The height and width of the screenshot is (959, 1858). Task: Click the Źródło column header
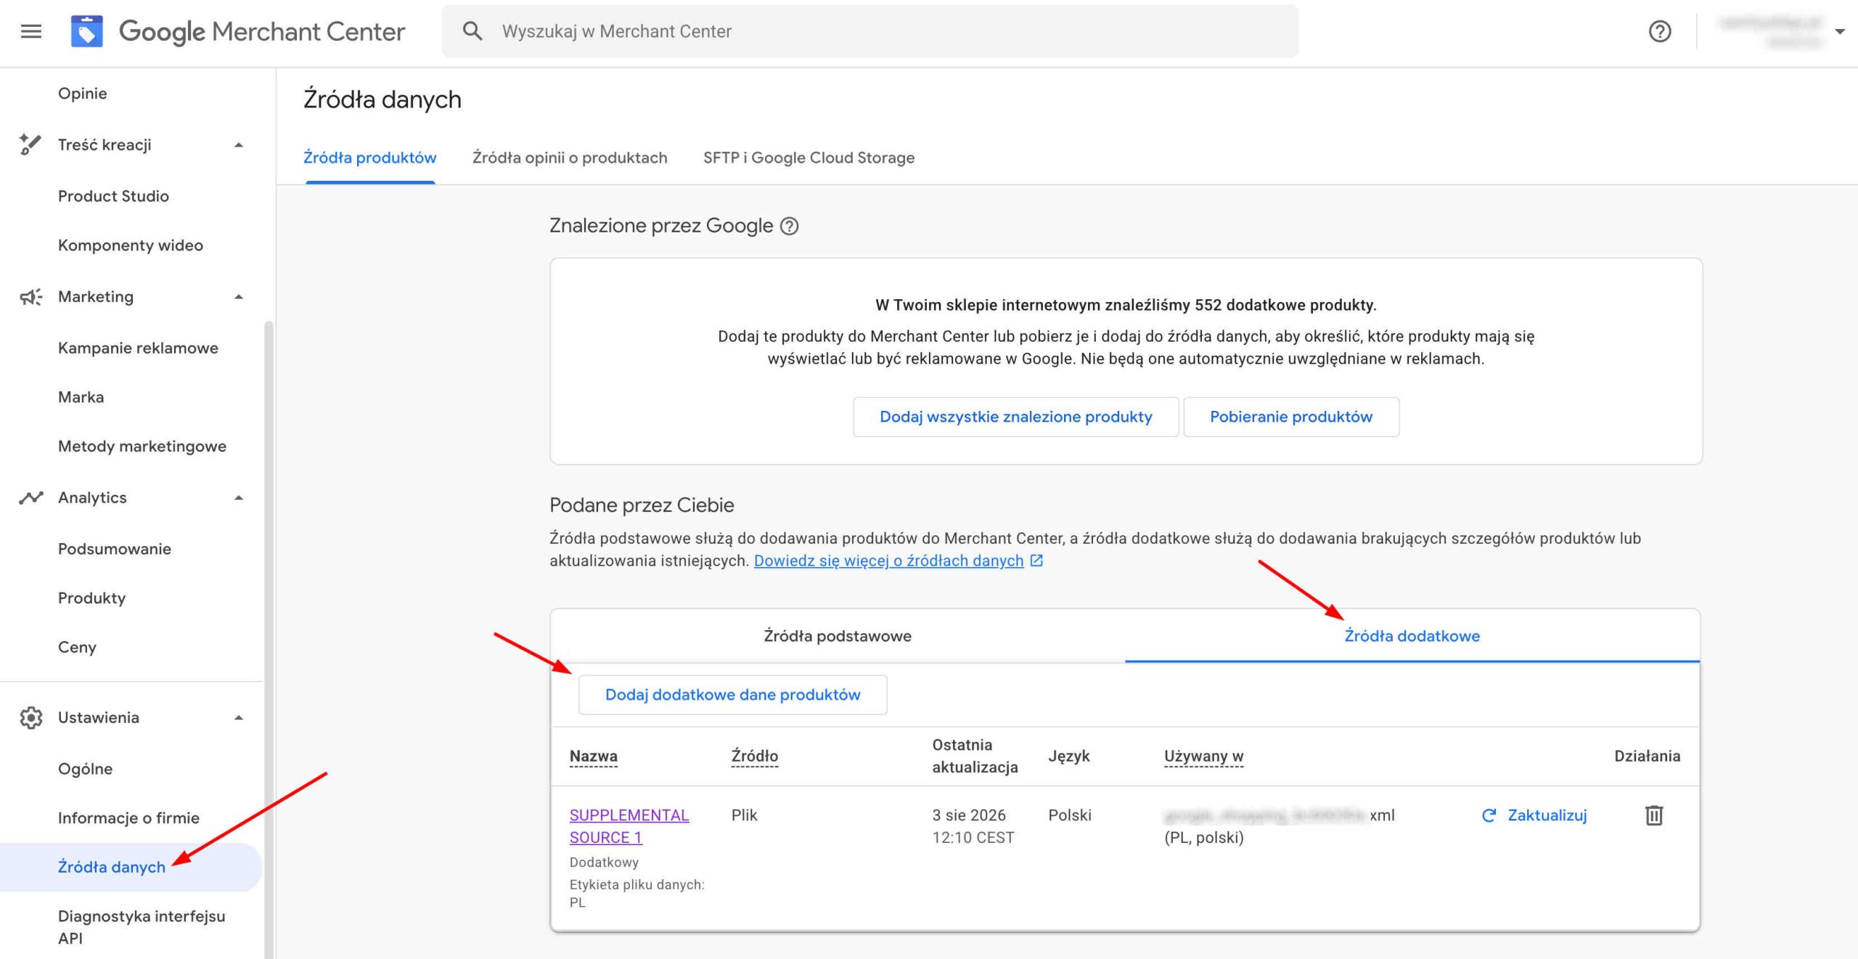755,756
